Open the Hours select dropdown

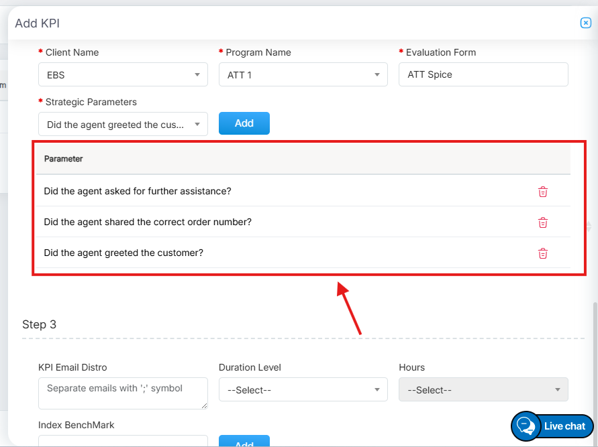point(483,389)
